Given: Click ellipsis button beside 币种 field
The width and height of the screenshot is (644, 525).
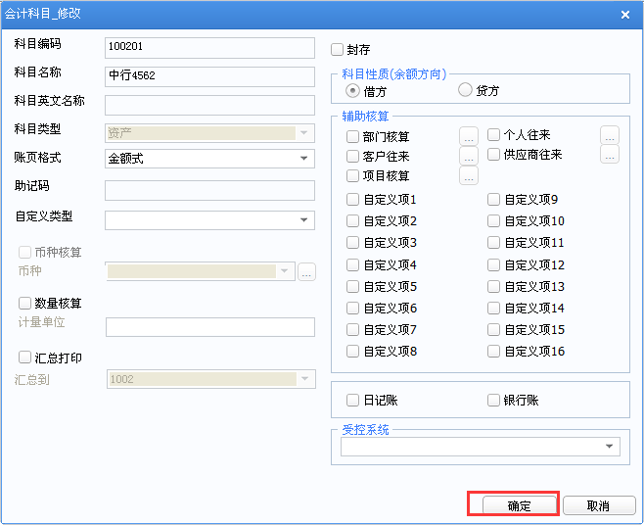Looking at the screenshot, I should pyautogui.click(x=306, y=272).
